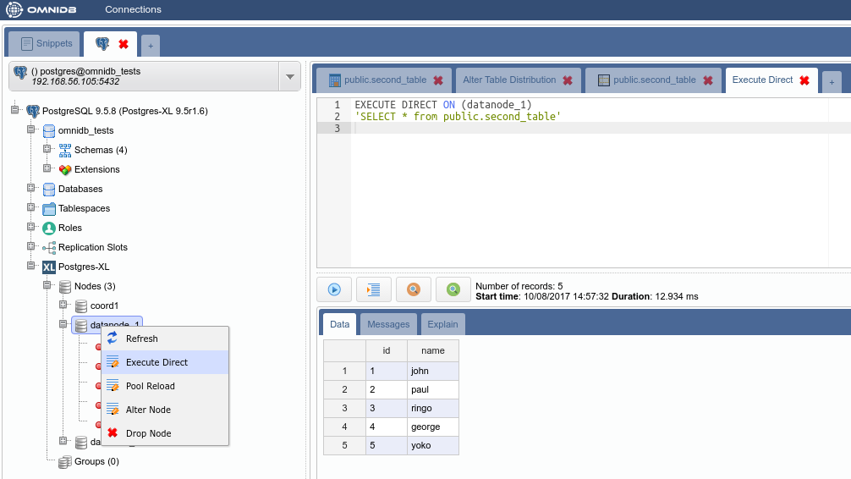This screenshot has height=479, width=851.
Task: Click the orange magnifier explain button
Action: click(x=414, y=289)
